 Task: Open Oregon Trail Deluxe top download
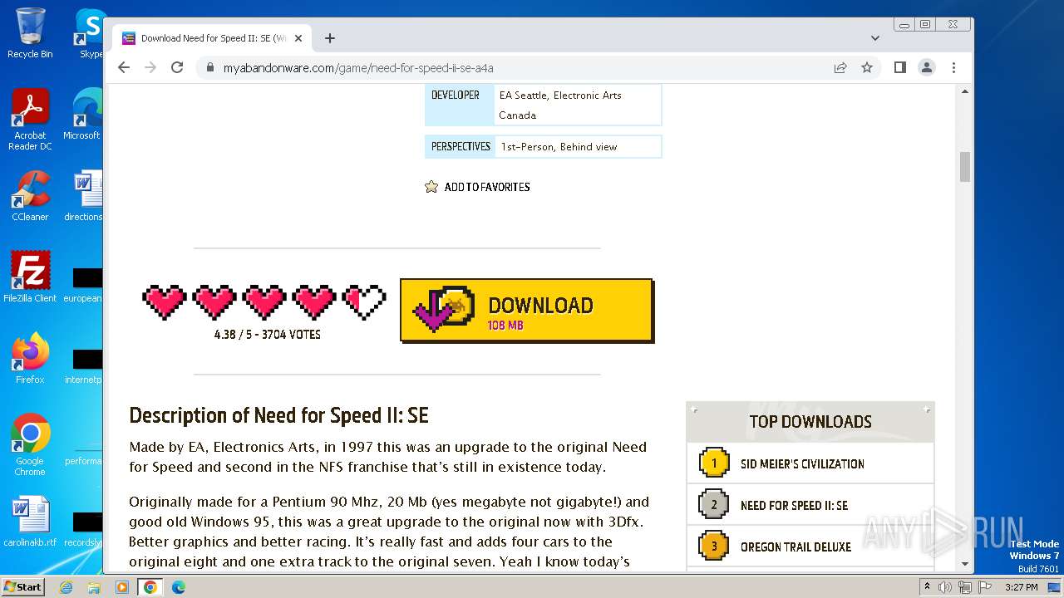pyautogui.click(x=796, y=547)
